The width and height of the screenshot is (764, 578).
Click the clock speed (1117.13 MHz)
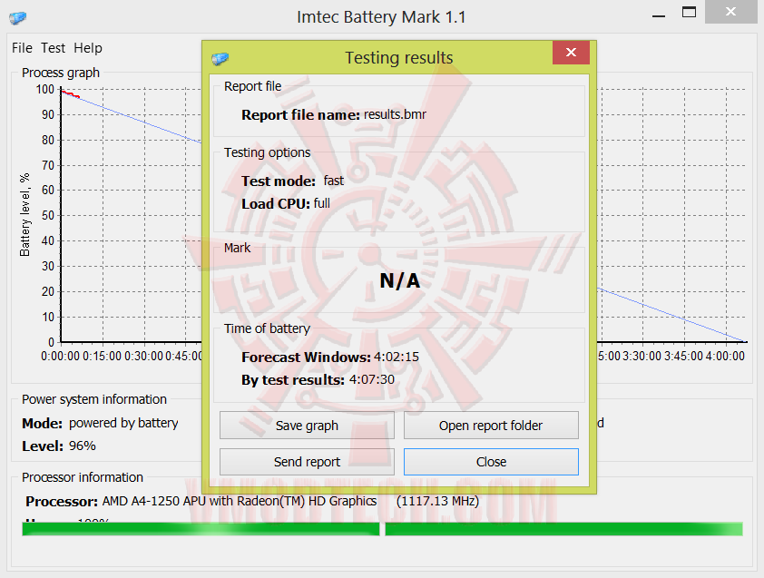[x=437, y=501]
